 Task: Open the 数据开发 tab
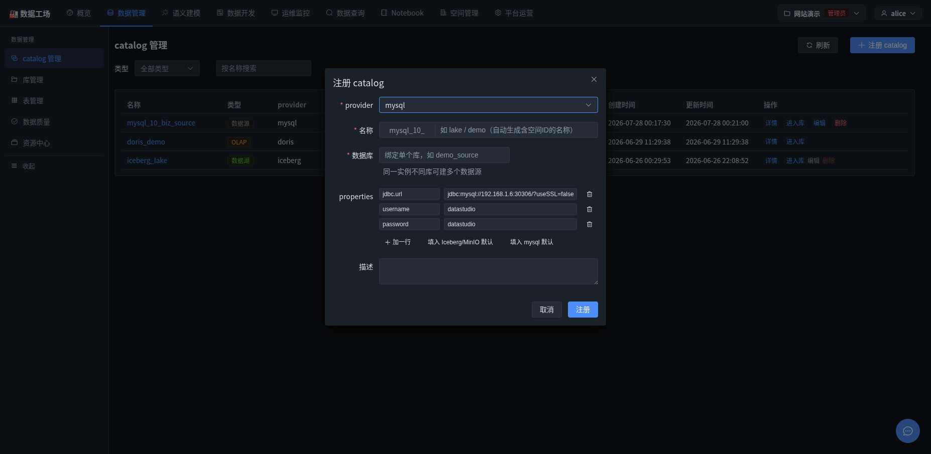click(x=236, y=13)
